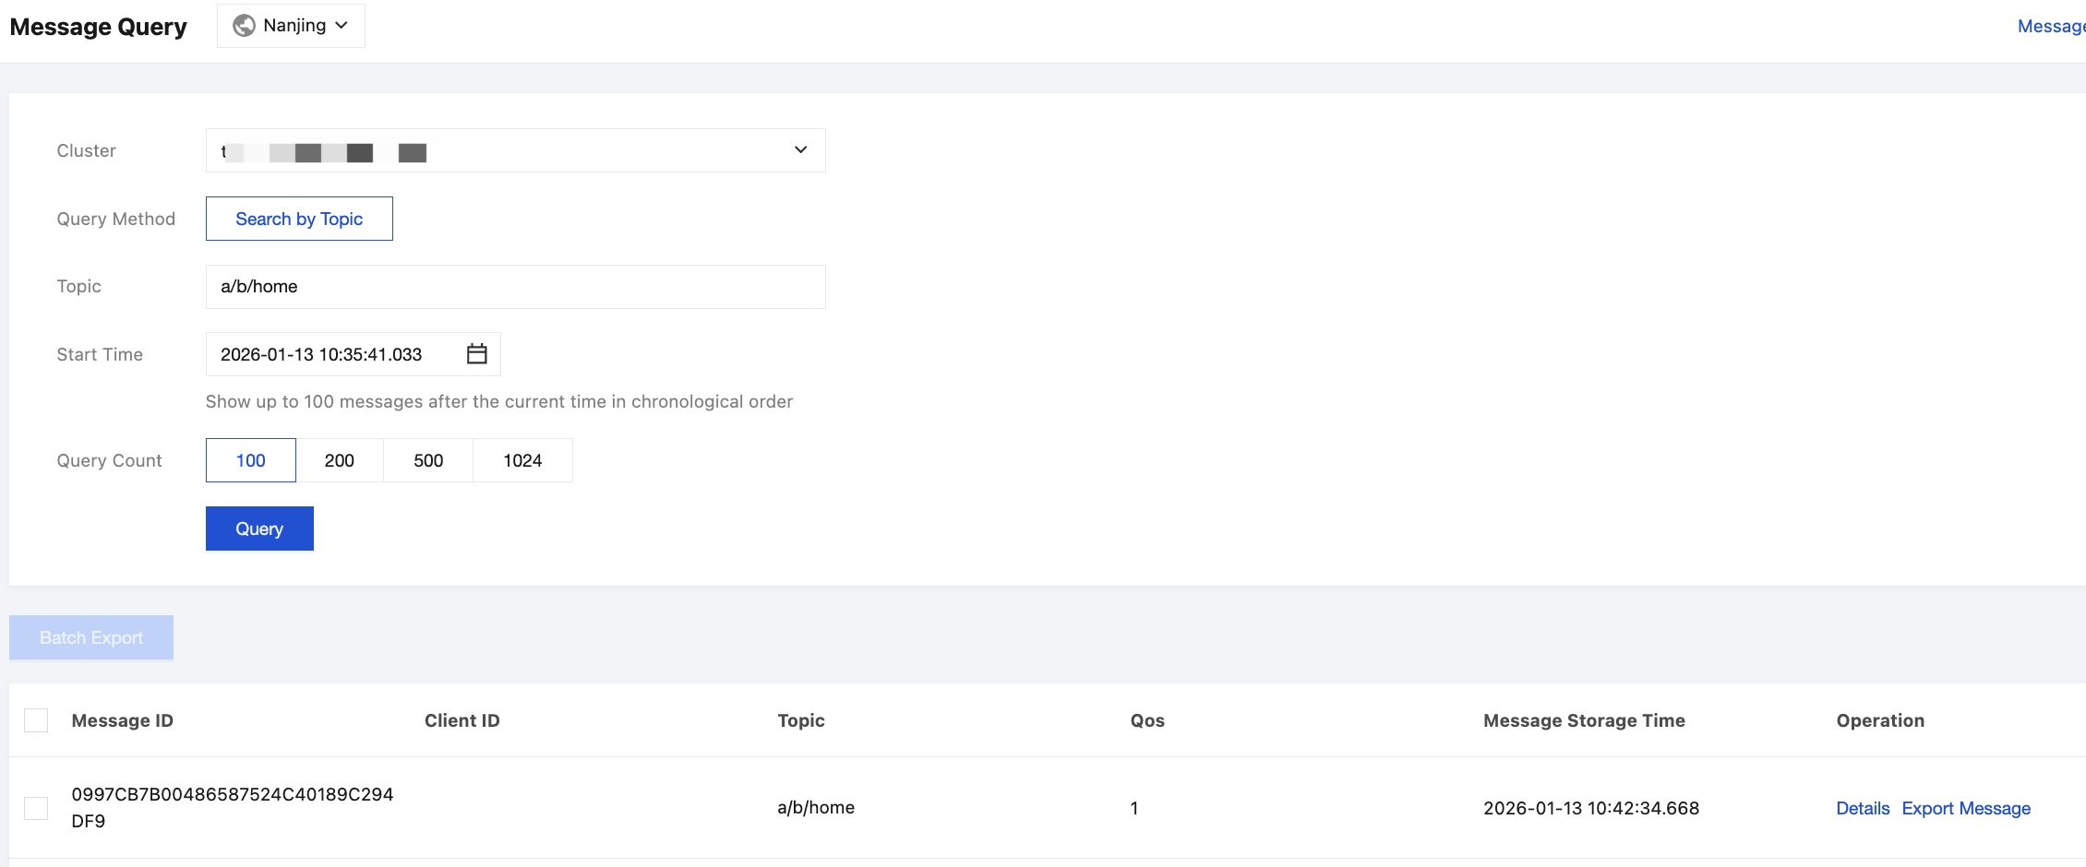Check the box for message 0997CB7B
The height and width of the screenshot is (867, 2086).
pos(36,808)
